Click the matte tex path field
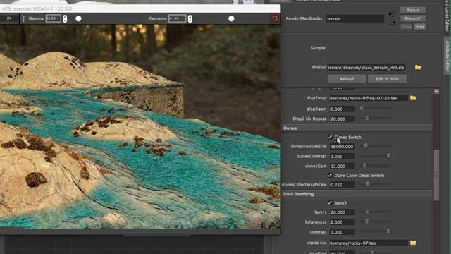 coord(369,243)
